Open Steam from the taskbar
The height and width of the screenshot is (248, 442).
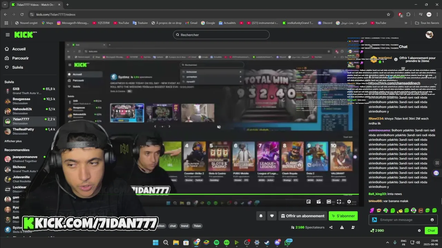(x=267, y=242)
